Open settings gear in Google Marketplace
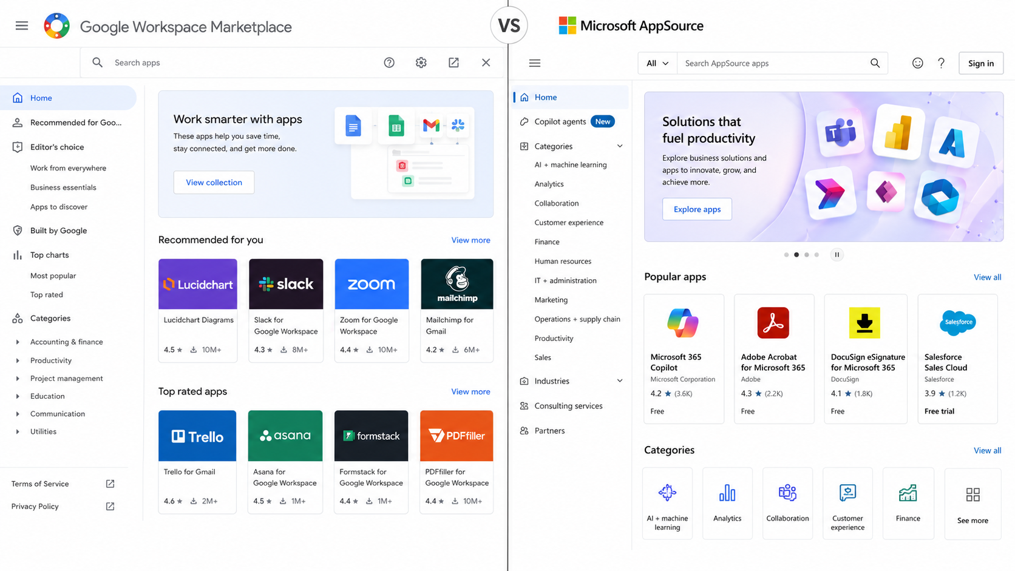This screenshot has height=571, width=1015. 421,63
